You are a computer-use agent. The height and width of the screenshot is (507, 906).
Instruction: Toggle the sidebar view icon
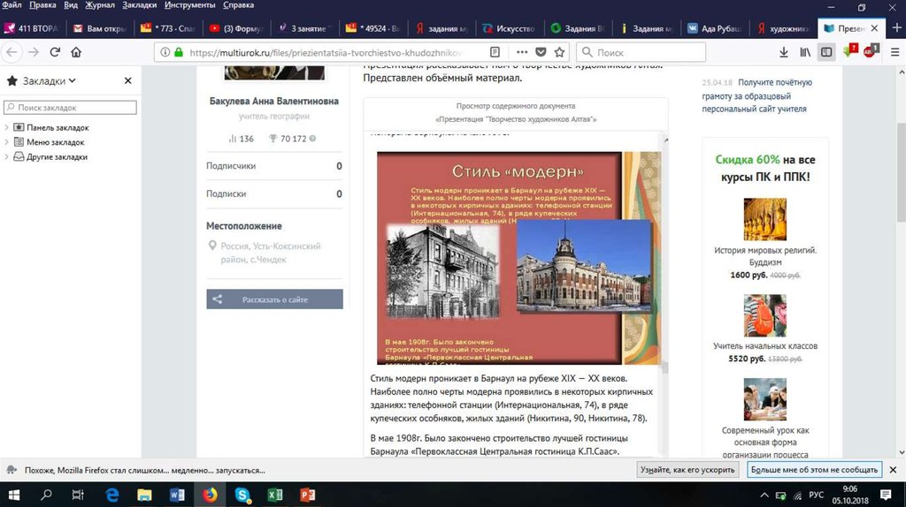(826, 52)
